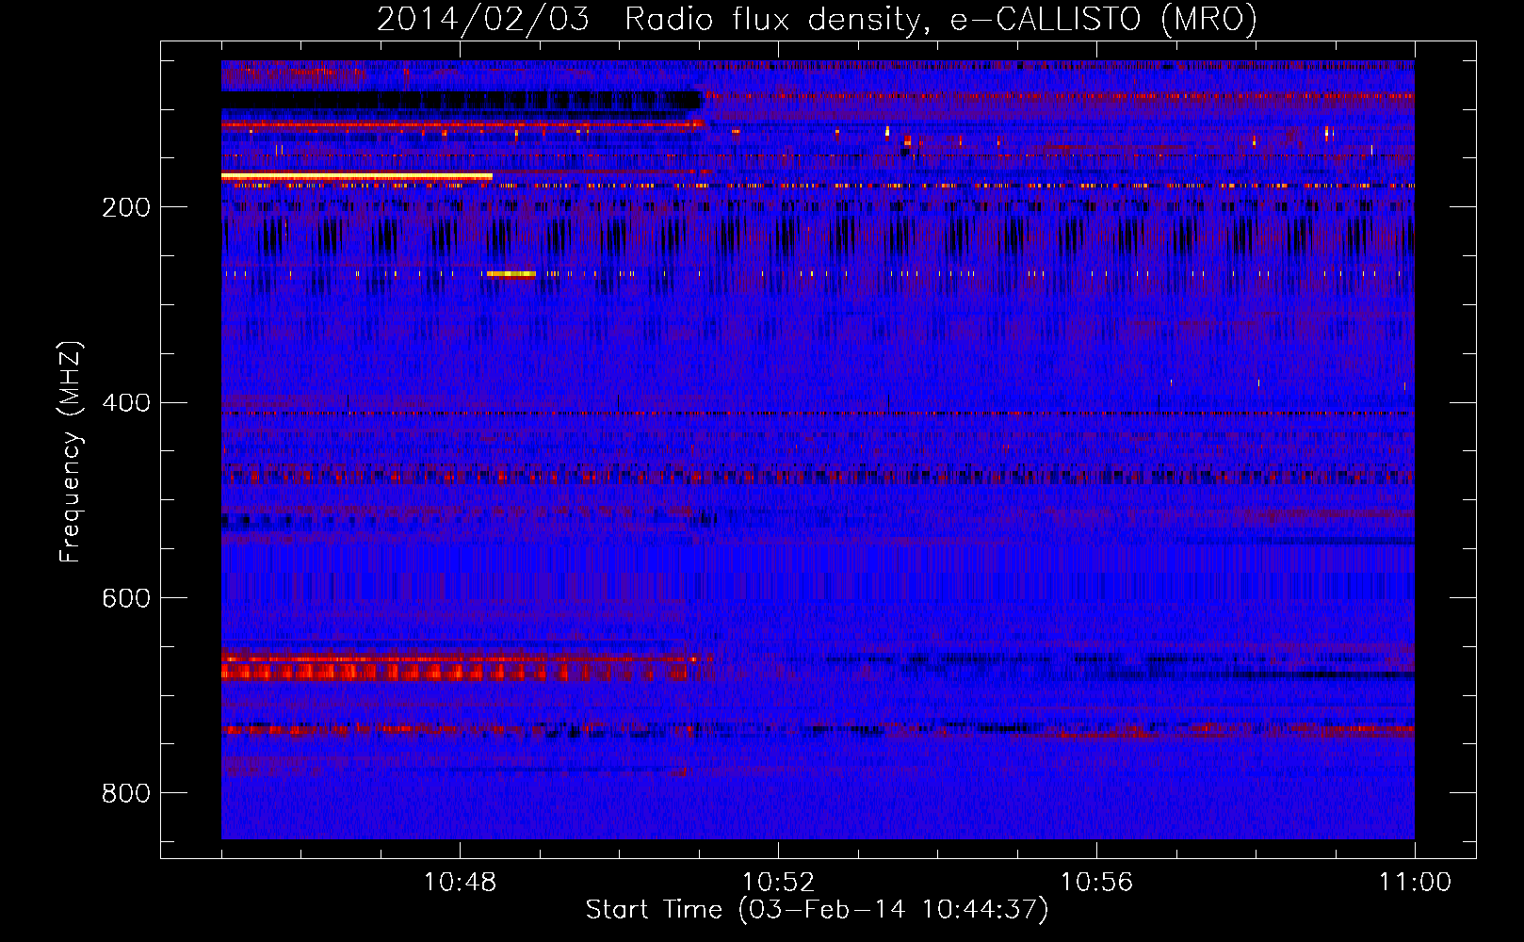This screenshot has width=1524, height=942.
Task: Click the 'Start Time (03-Feb-14 10:44:37)' label
Action: click(x=817, y=910)
